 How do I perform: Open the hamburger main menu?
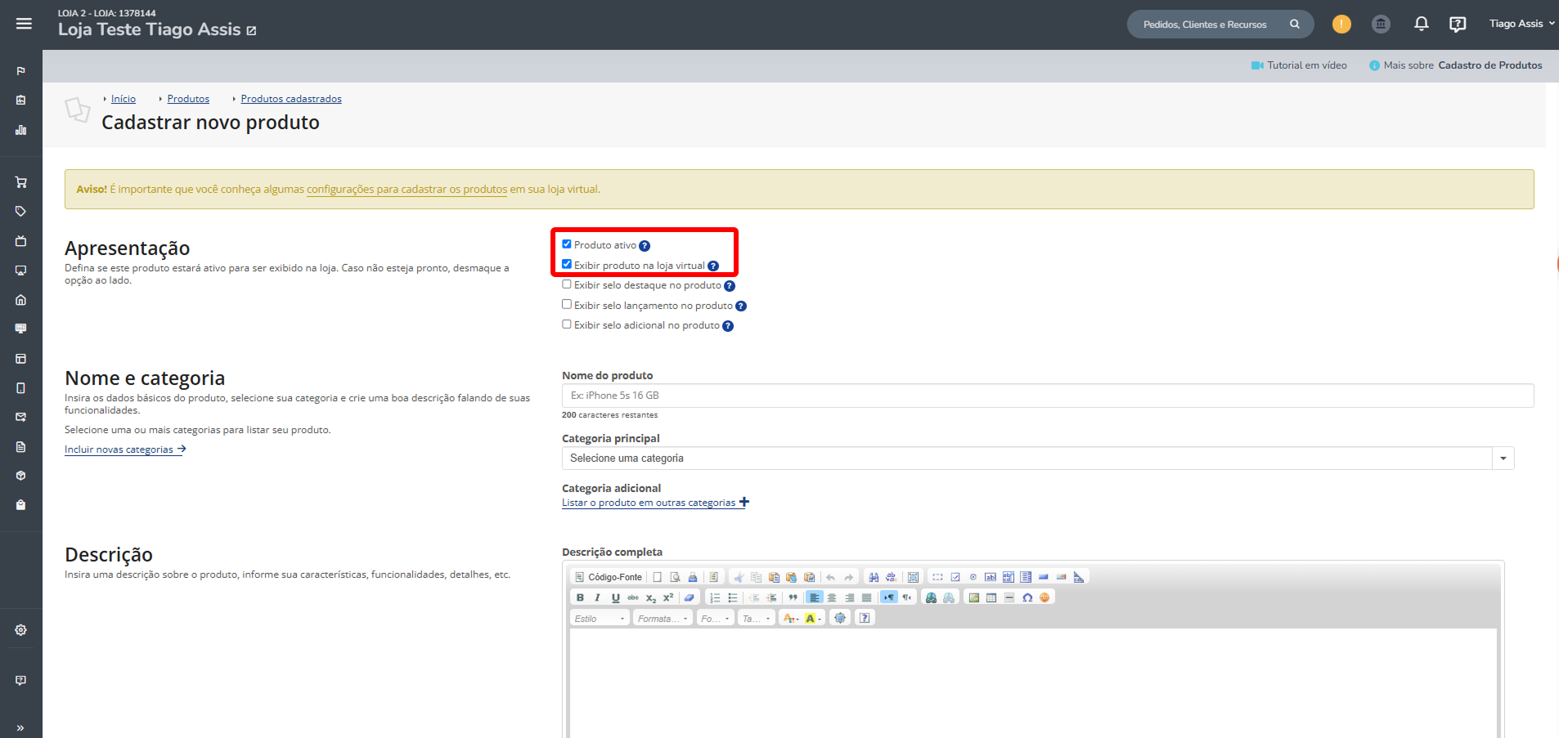pos(24,24)
